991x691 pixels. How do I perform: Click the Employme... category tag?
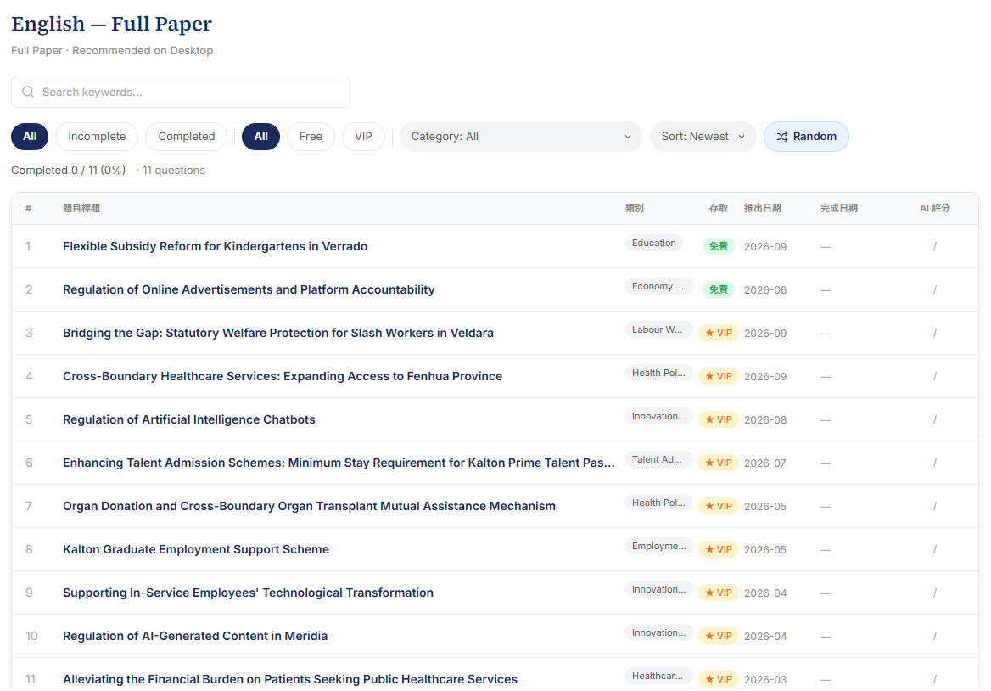(659, 546)
